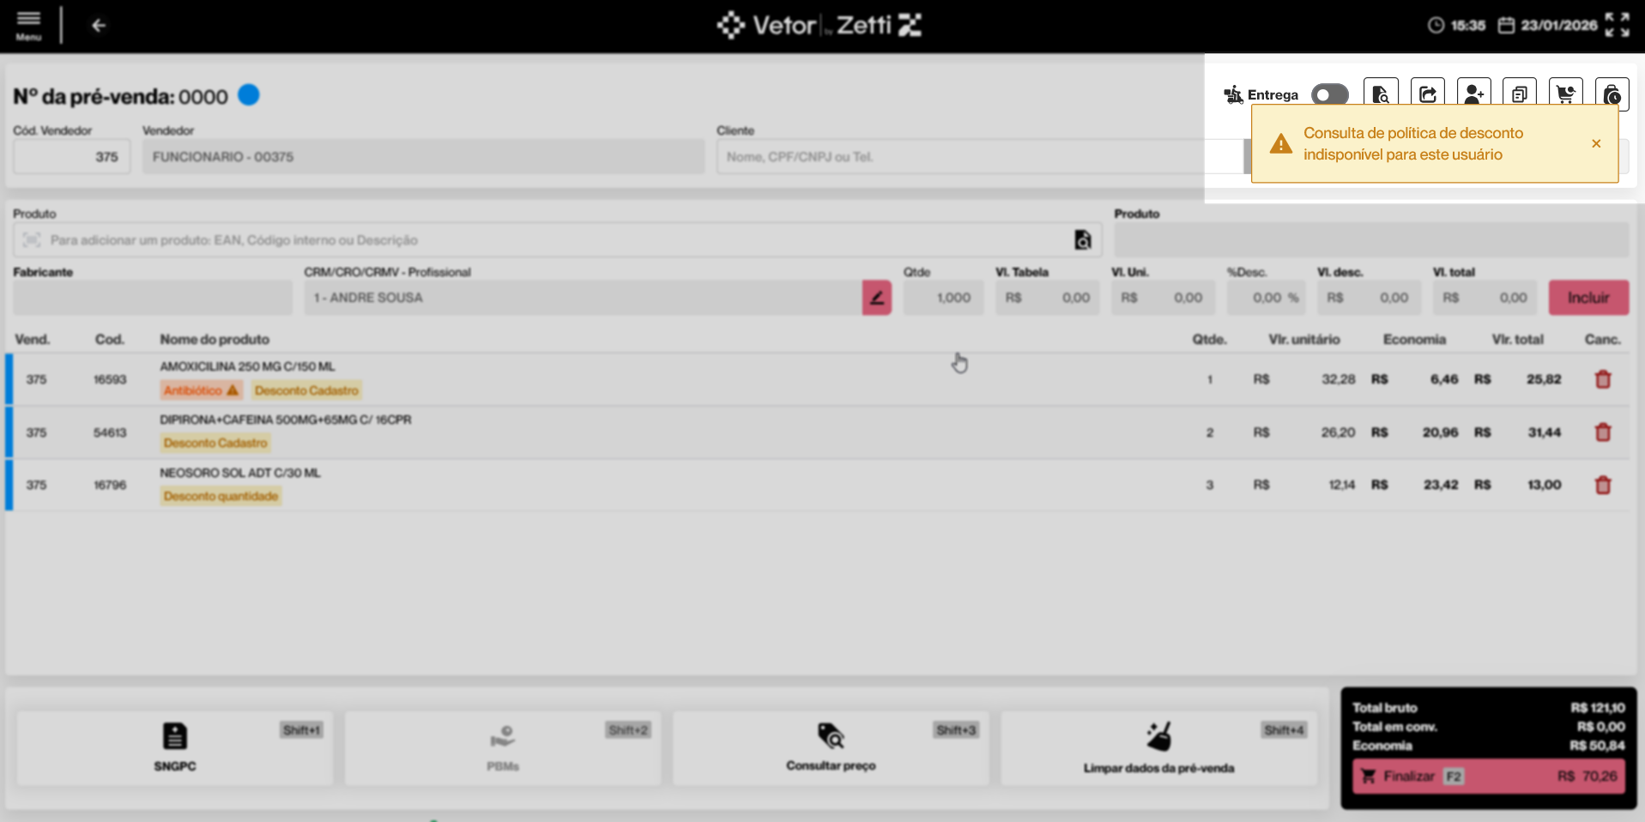Click product code 16593

point(110,379)
